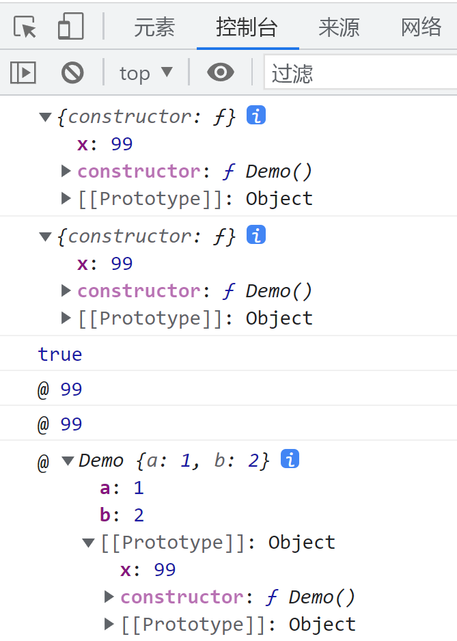The image size is (457, 641).
Task: Toggle live expression eye icon
Action: [x=220, y=72]
